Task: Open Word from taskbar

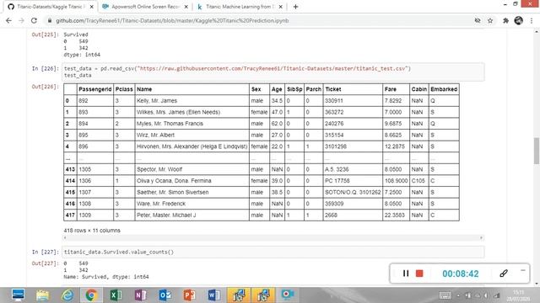Action: 213,295
